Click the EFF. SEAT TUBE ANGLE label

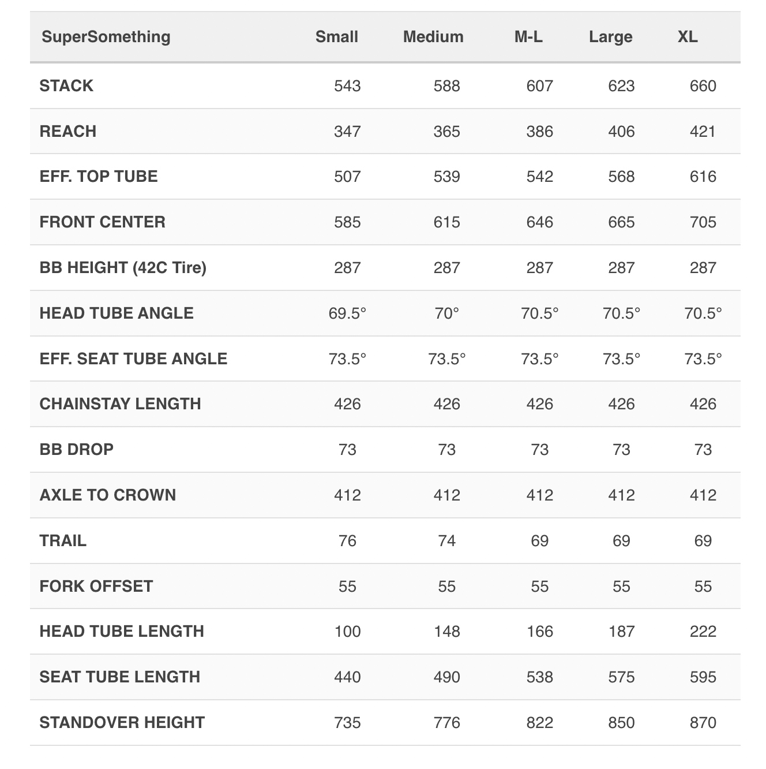133,359
